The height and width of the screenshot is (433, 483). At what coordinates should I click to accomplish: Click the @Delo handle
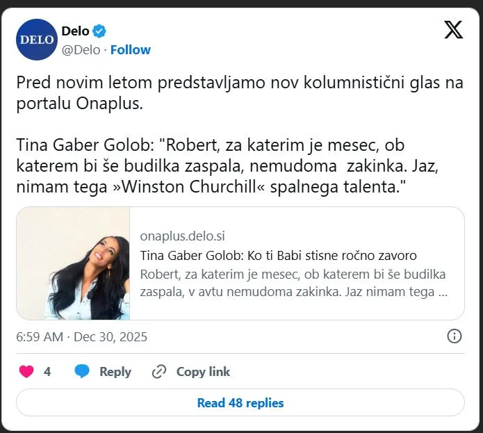81,49
